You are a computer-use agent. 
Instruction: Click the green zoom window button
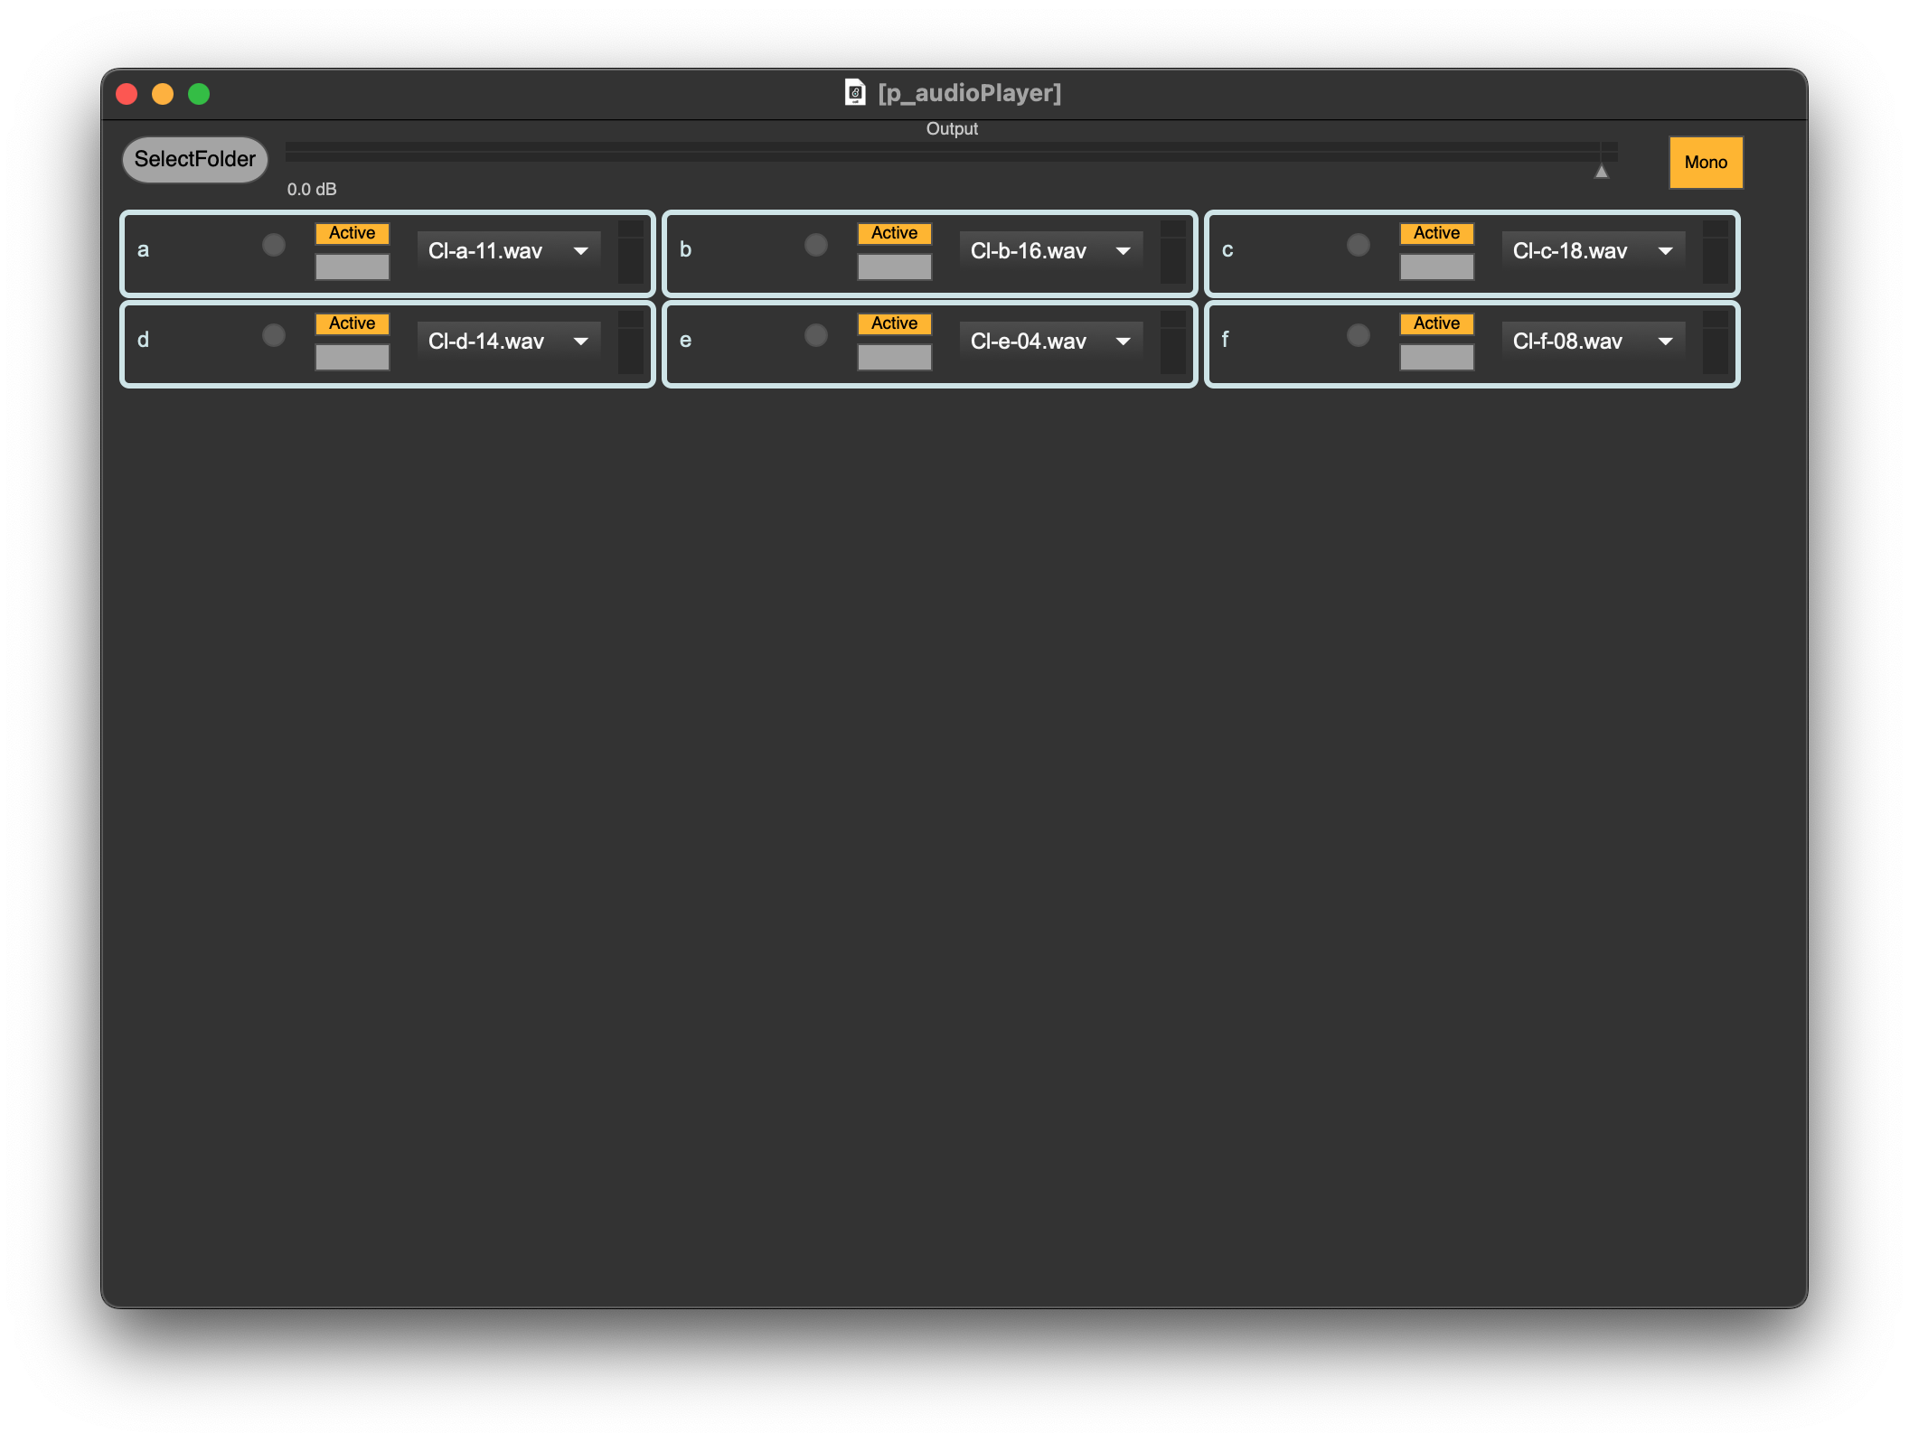coord(199,94)
